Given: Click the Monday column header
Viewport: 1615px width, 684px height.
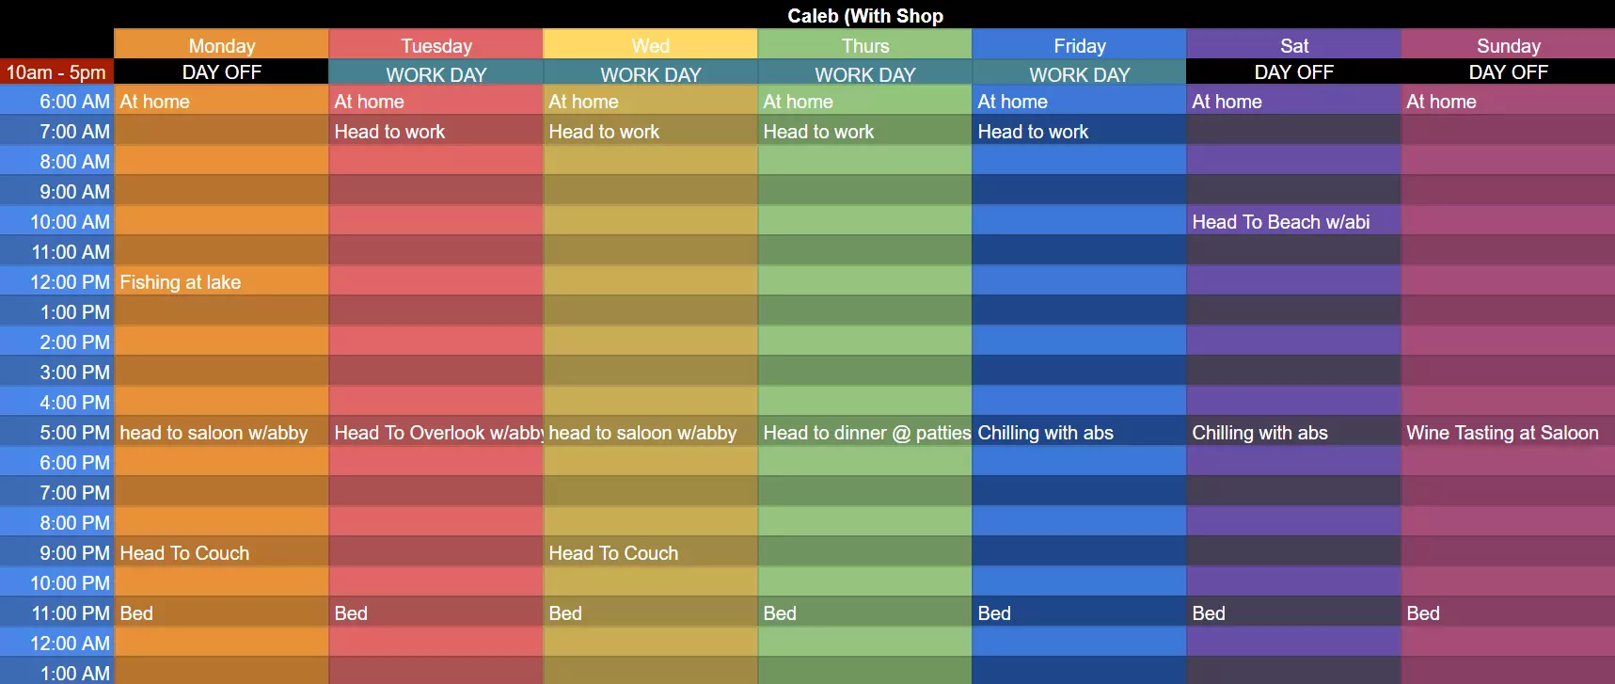Looking at the screenshot, I should coord(221,45).
